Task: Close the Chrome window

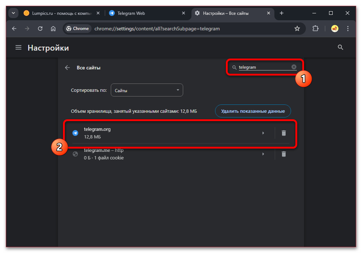Action: (x=347, y=13)
